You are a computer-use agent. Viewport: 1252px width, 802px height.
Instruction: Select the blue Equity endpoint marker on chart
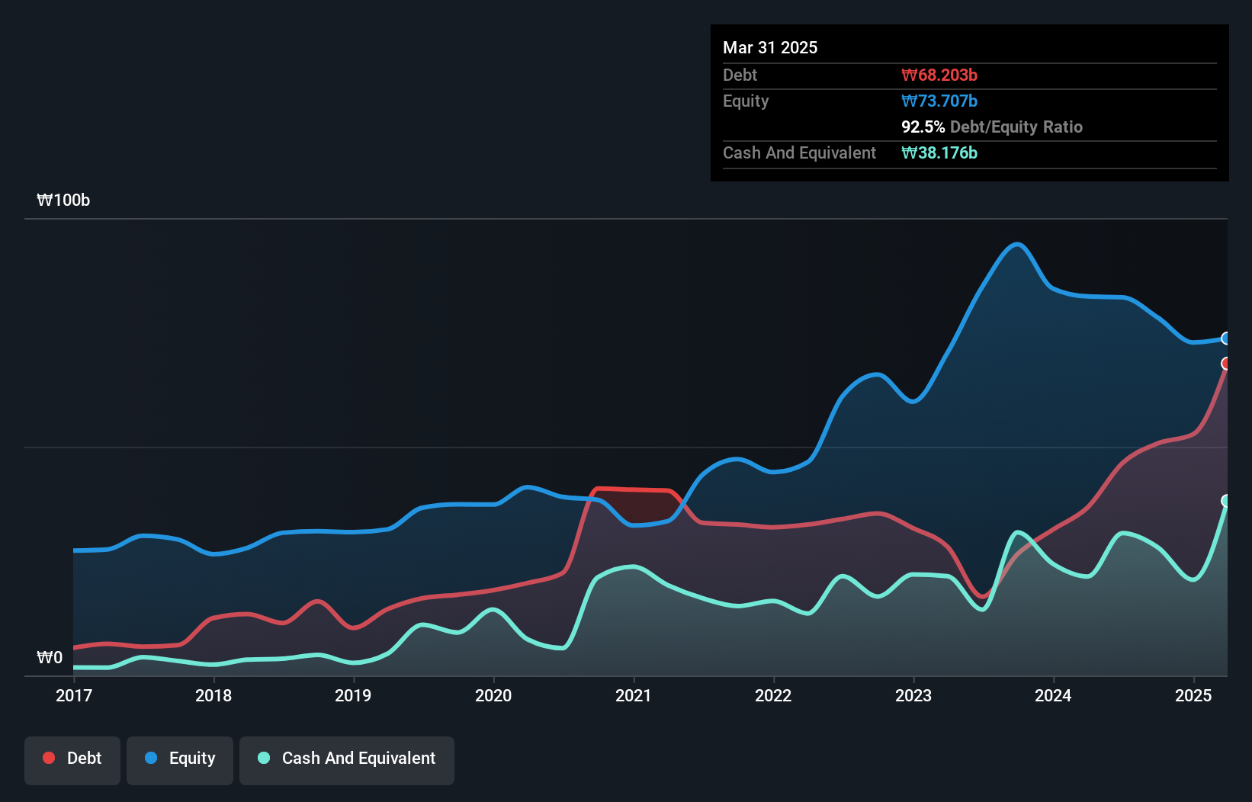click(x=1227, y=338)
